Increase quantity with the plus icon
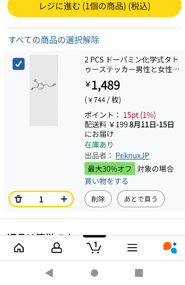The width and height of the screenshot is (185, 285). (x=64, y=199)
